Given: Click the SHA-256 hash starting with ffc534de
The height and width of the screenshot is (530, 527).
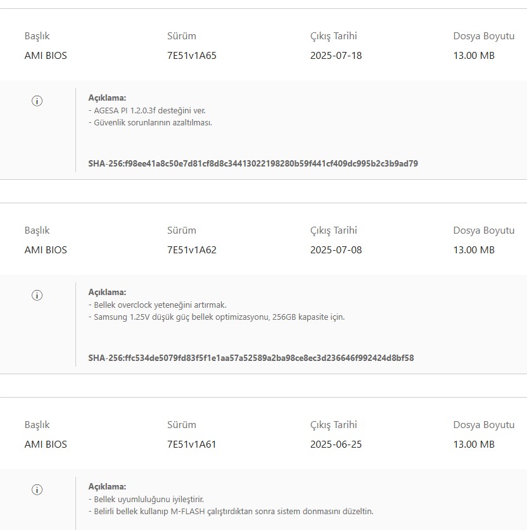Looking at the screenshot, I should pyautogui.click(x=251, y=358).
